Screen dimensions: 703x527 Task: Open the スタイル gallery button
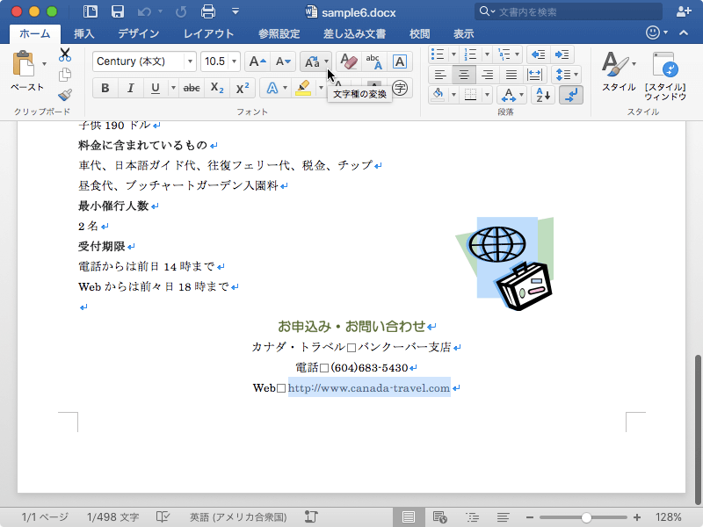pyautogui.click(x=619, y=70)
